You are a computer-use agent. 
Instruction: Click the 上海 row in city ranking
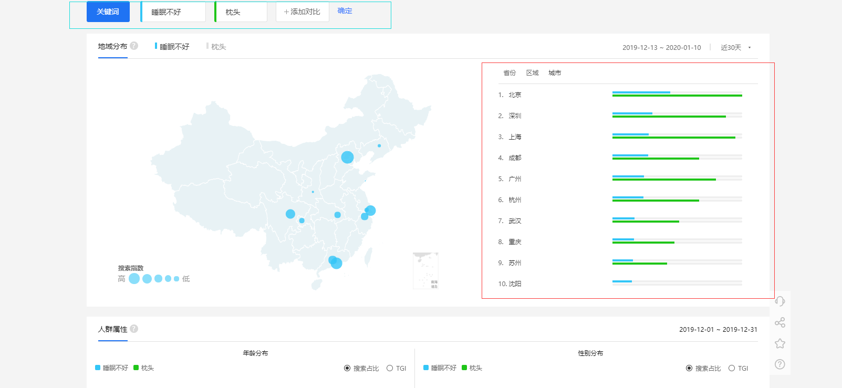[628, 137]
